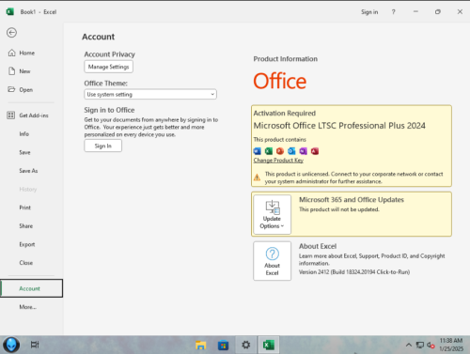Screen dimensions: 470x354
Task: Click the Version 2412 build text
Action: point(354,272)
